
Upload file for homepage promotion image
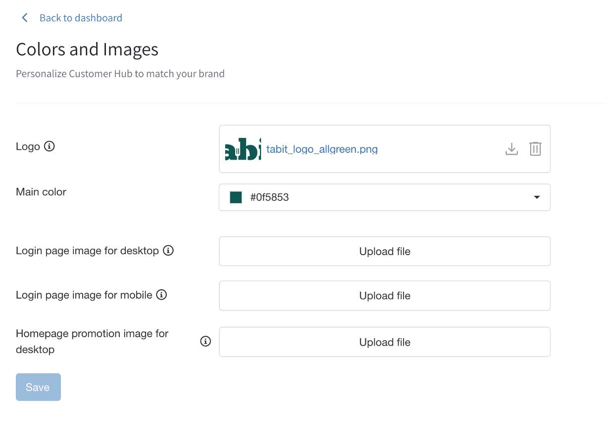coord(385,342)
